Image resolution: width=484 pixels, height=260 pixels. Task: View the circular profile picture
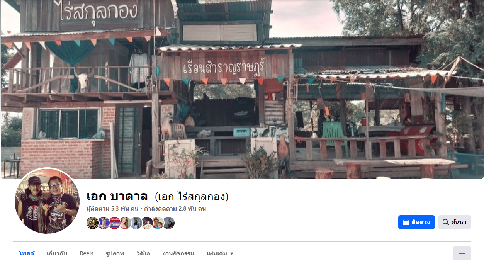tap(47, 201)
